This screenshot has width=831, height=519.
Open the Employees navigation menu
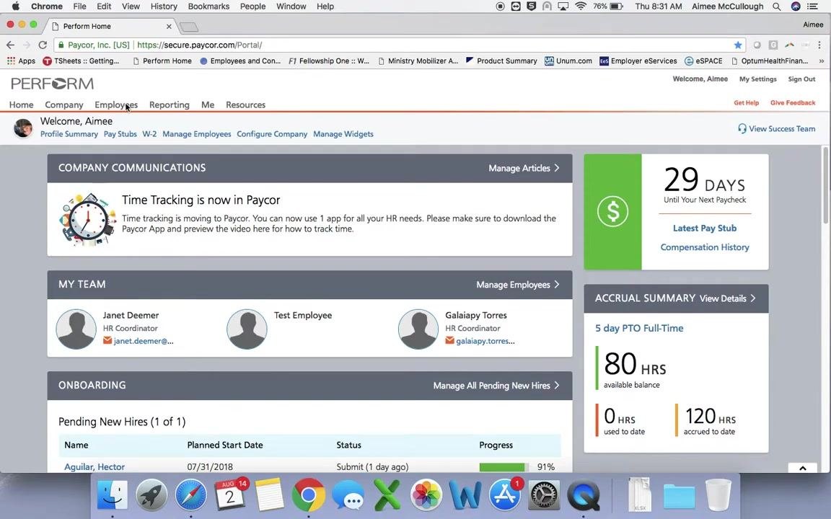(116, 105)
